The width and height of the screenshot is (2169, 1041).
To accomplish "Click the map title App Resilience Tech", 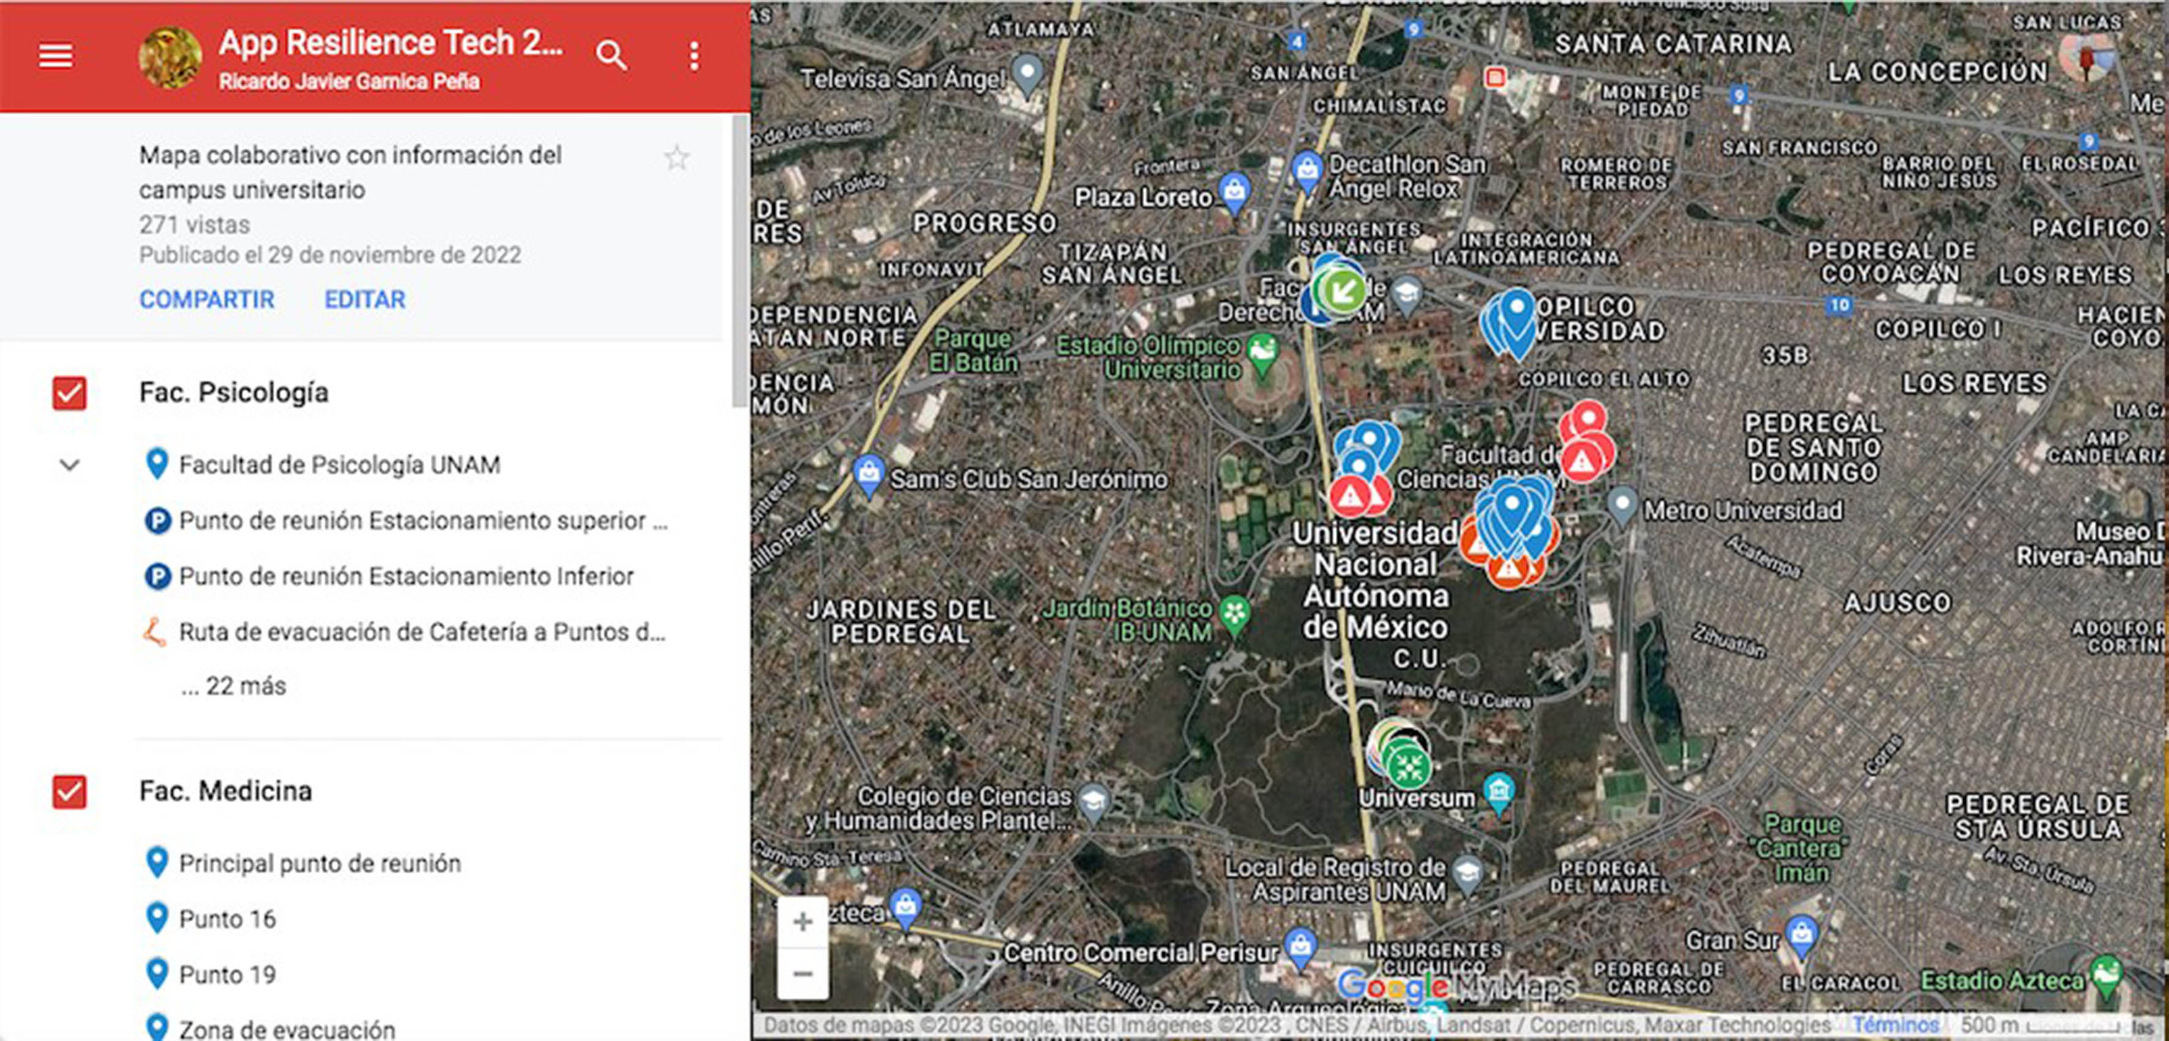I will [x=391, y=42].
